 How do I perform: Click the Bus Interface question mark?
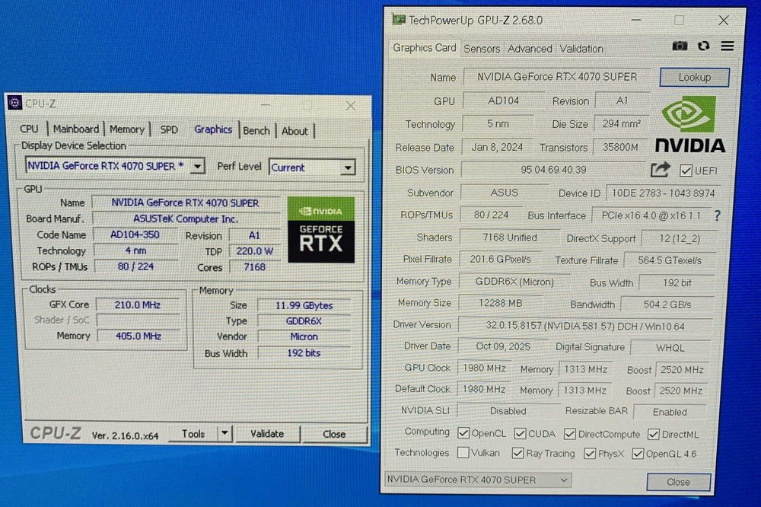(x=718, y=215)
